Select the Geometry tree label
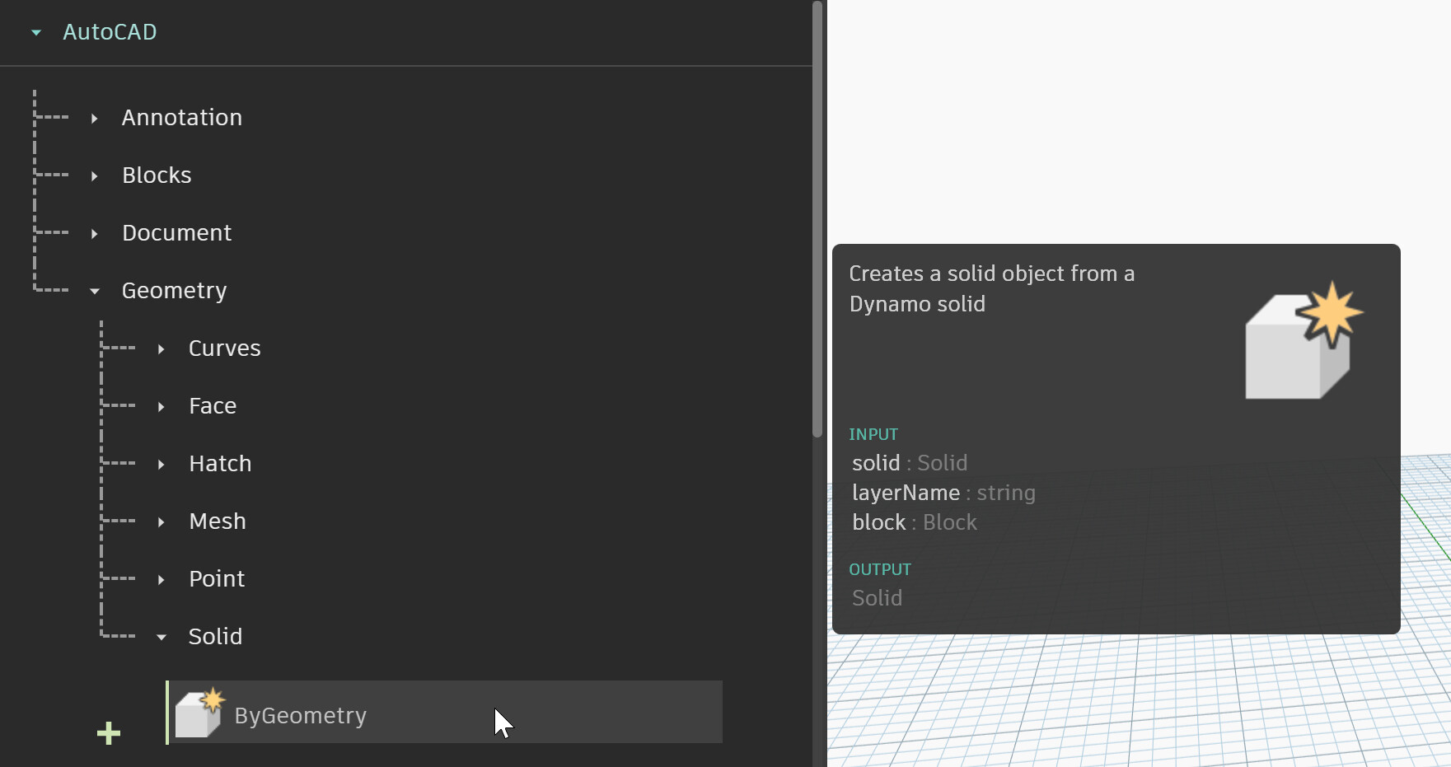The image size is (1451, 767). pyautogui.click(x=175, y=291)
